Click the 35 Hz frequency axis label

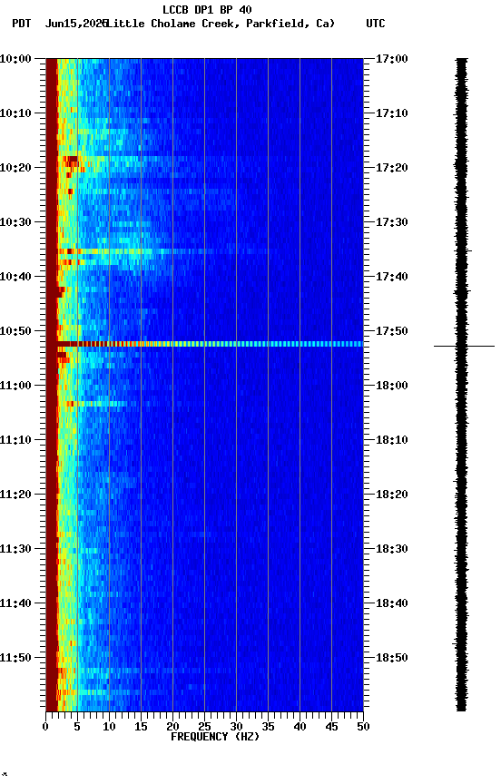pos(268,727)
